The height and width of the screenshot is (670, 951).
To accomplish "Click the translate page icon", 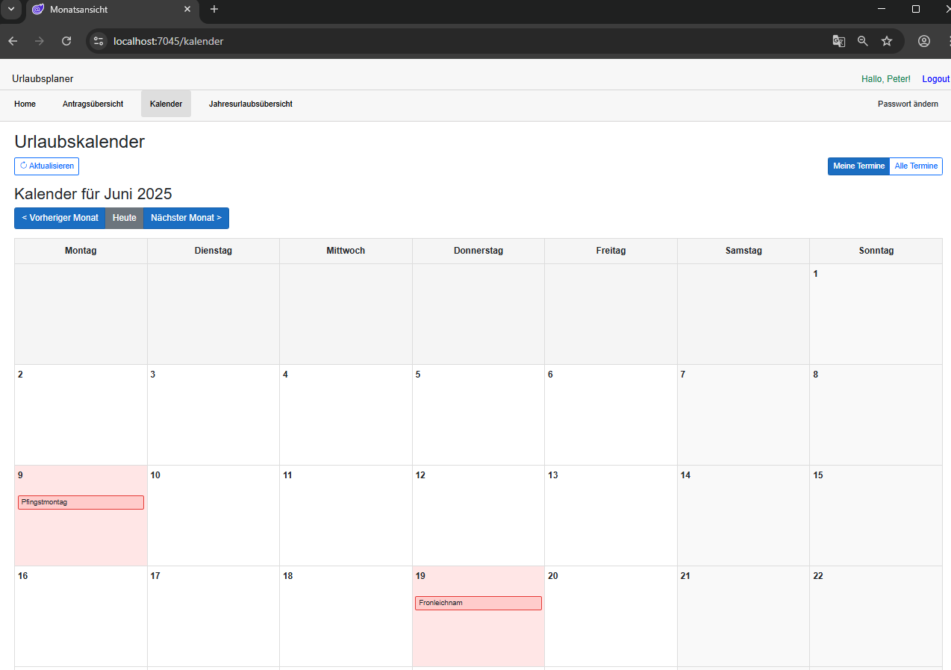I will [839, 41].
